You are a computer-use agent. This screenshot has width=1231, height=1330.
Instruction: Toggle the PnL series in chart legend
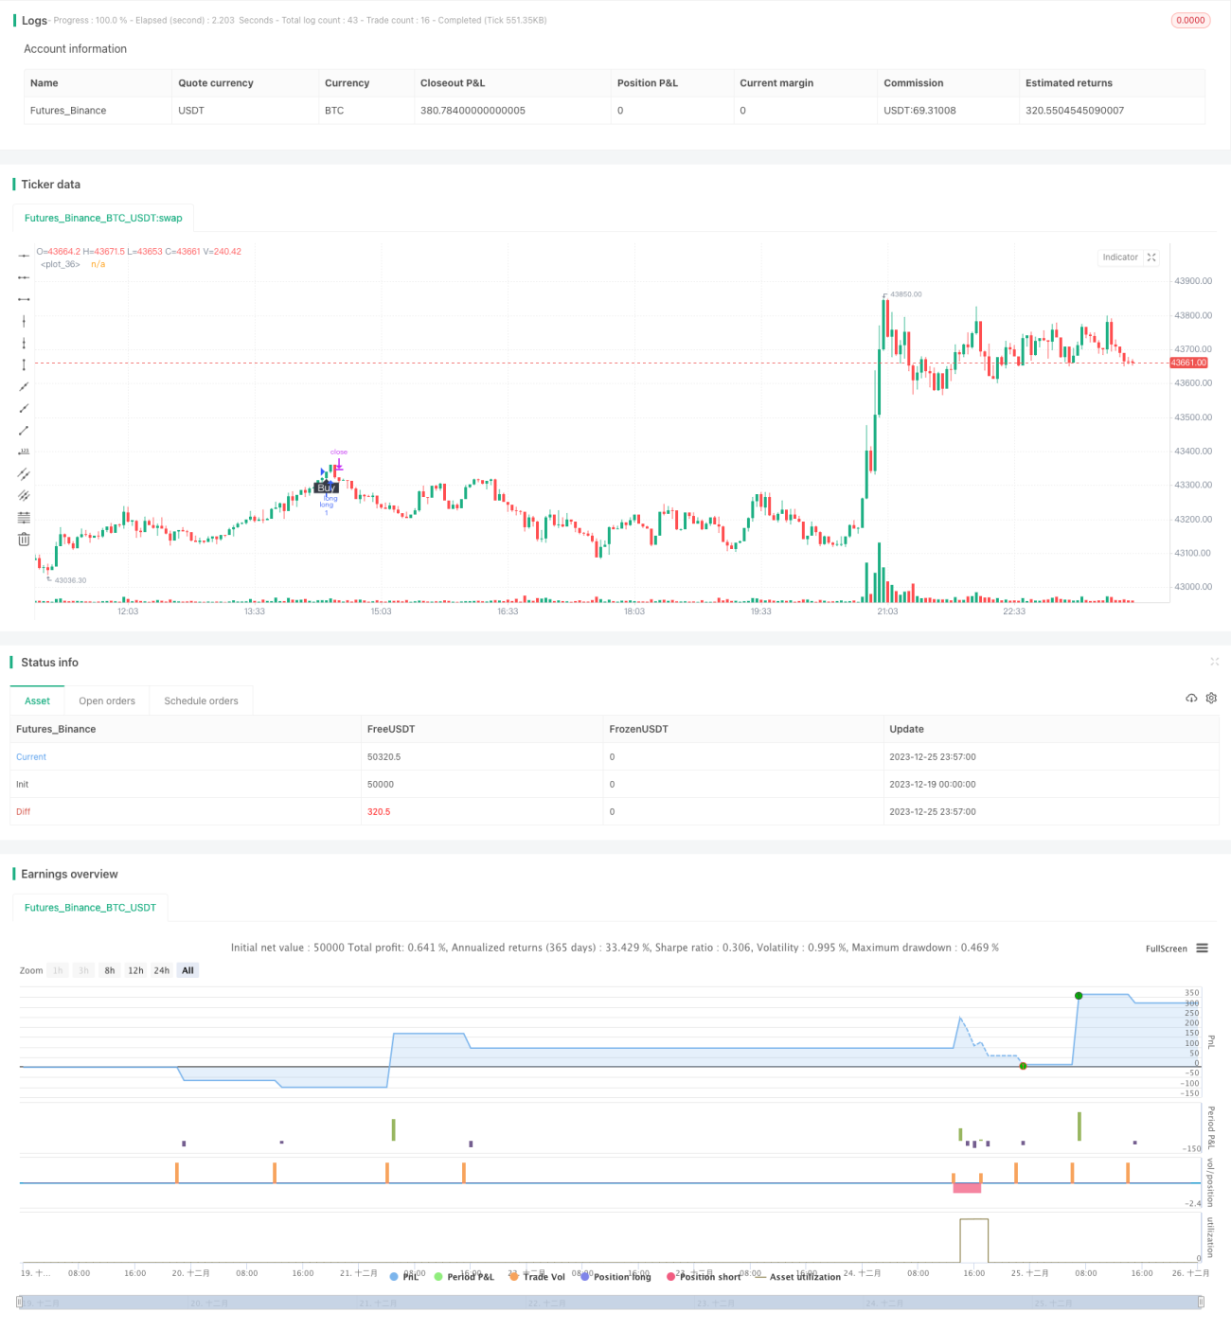coord(404,1276)
